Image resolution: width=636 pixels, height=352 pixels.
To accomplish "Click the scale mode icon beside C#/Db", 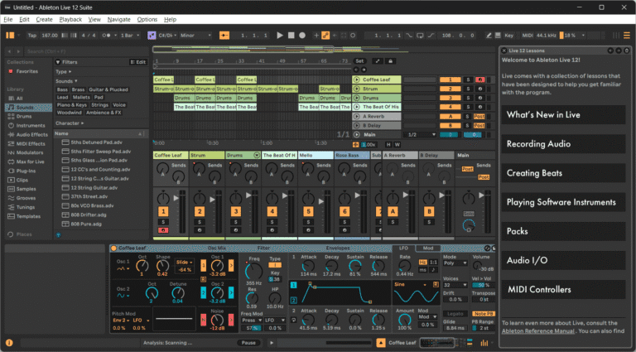I will coord(152,36).
